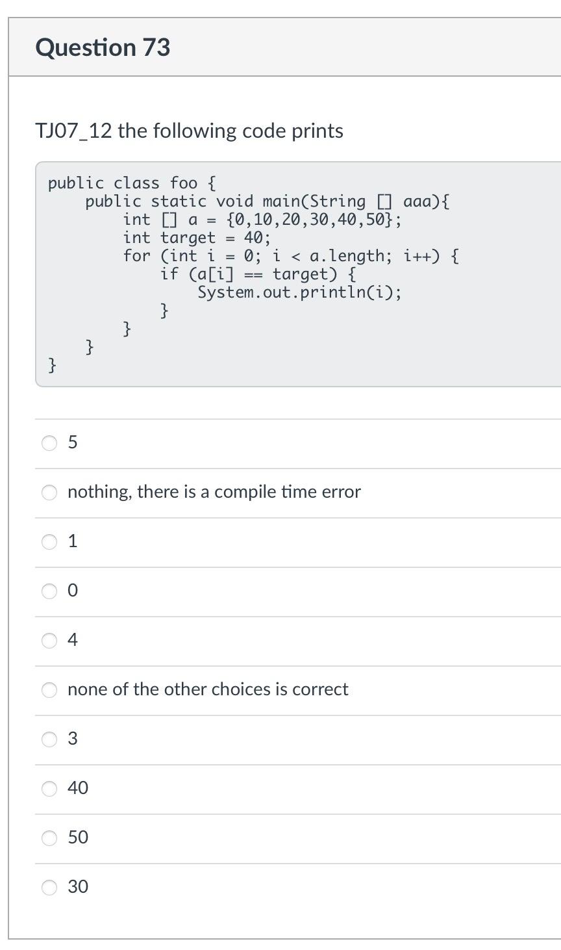Pick the answer 4
The height and width of the screenshot is (950, 561).
[x=49, y=640]
